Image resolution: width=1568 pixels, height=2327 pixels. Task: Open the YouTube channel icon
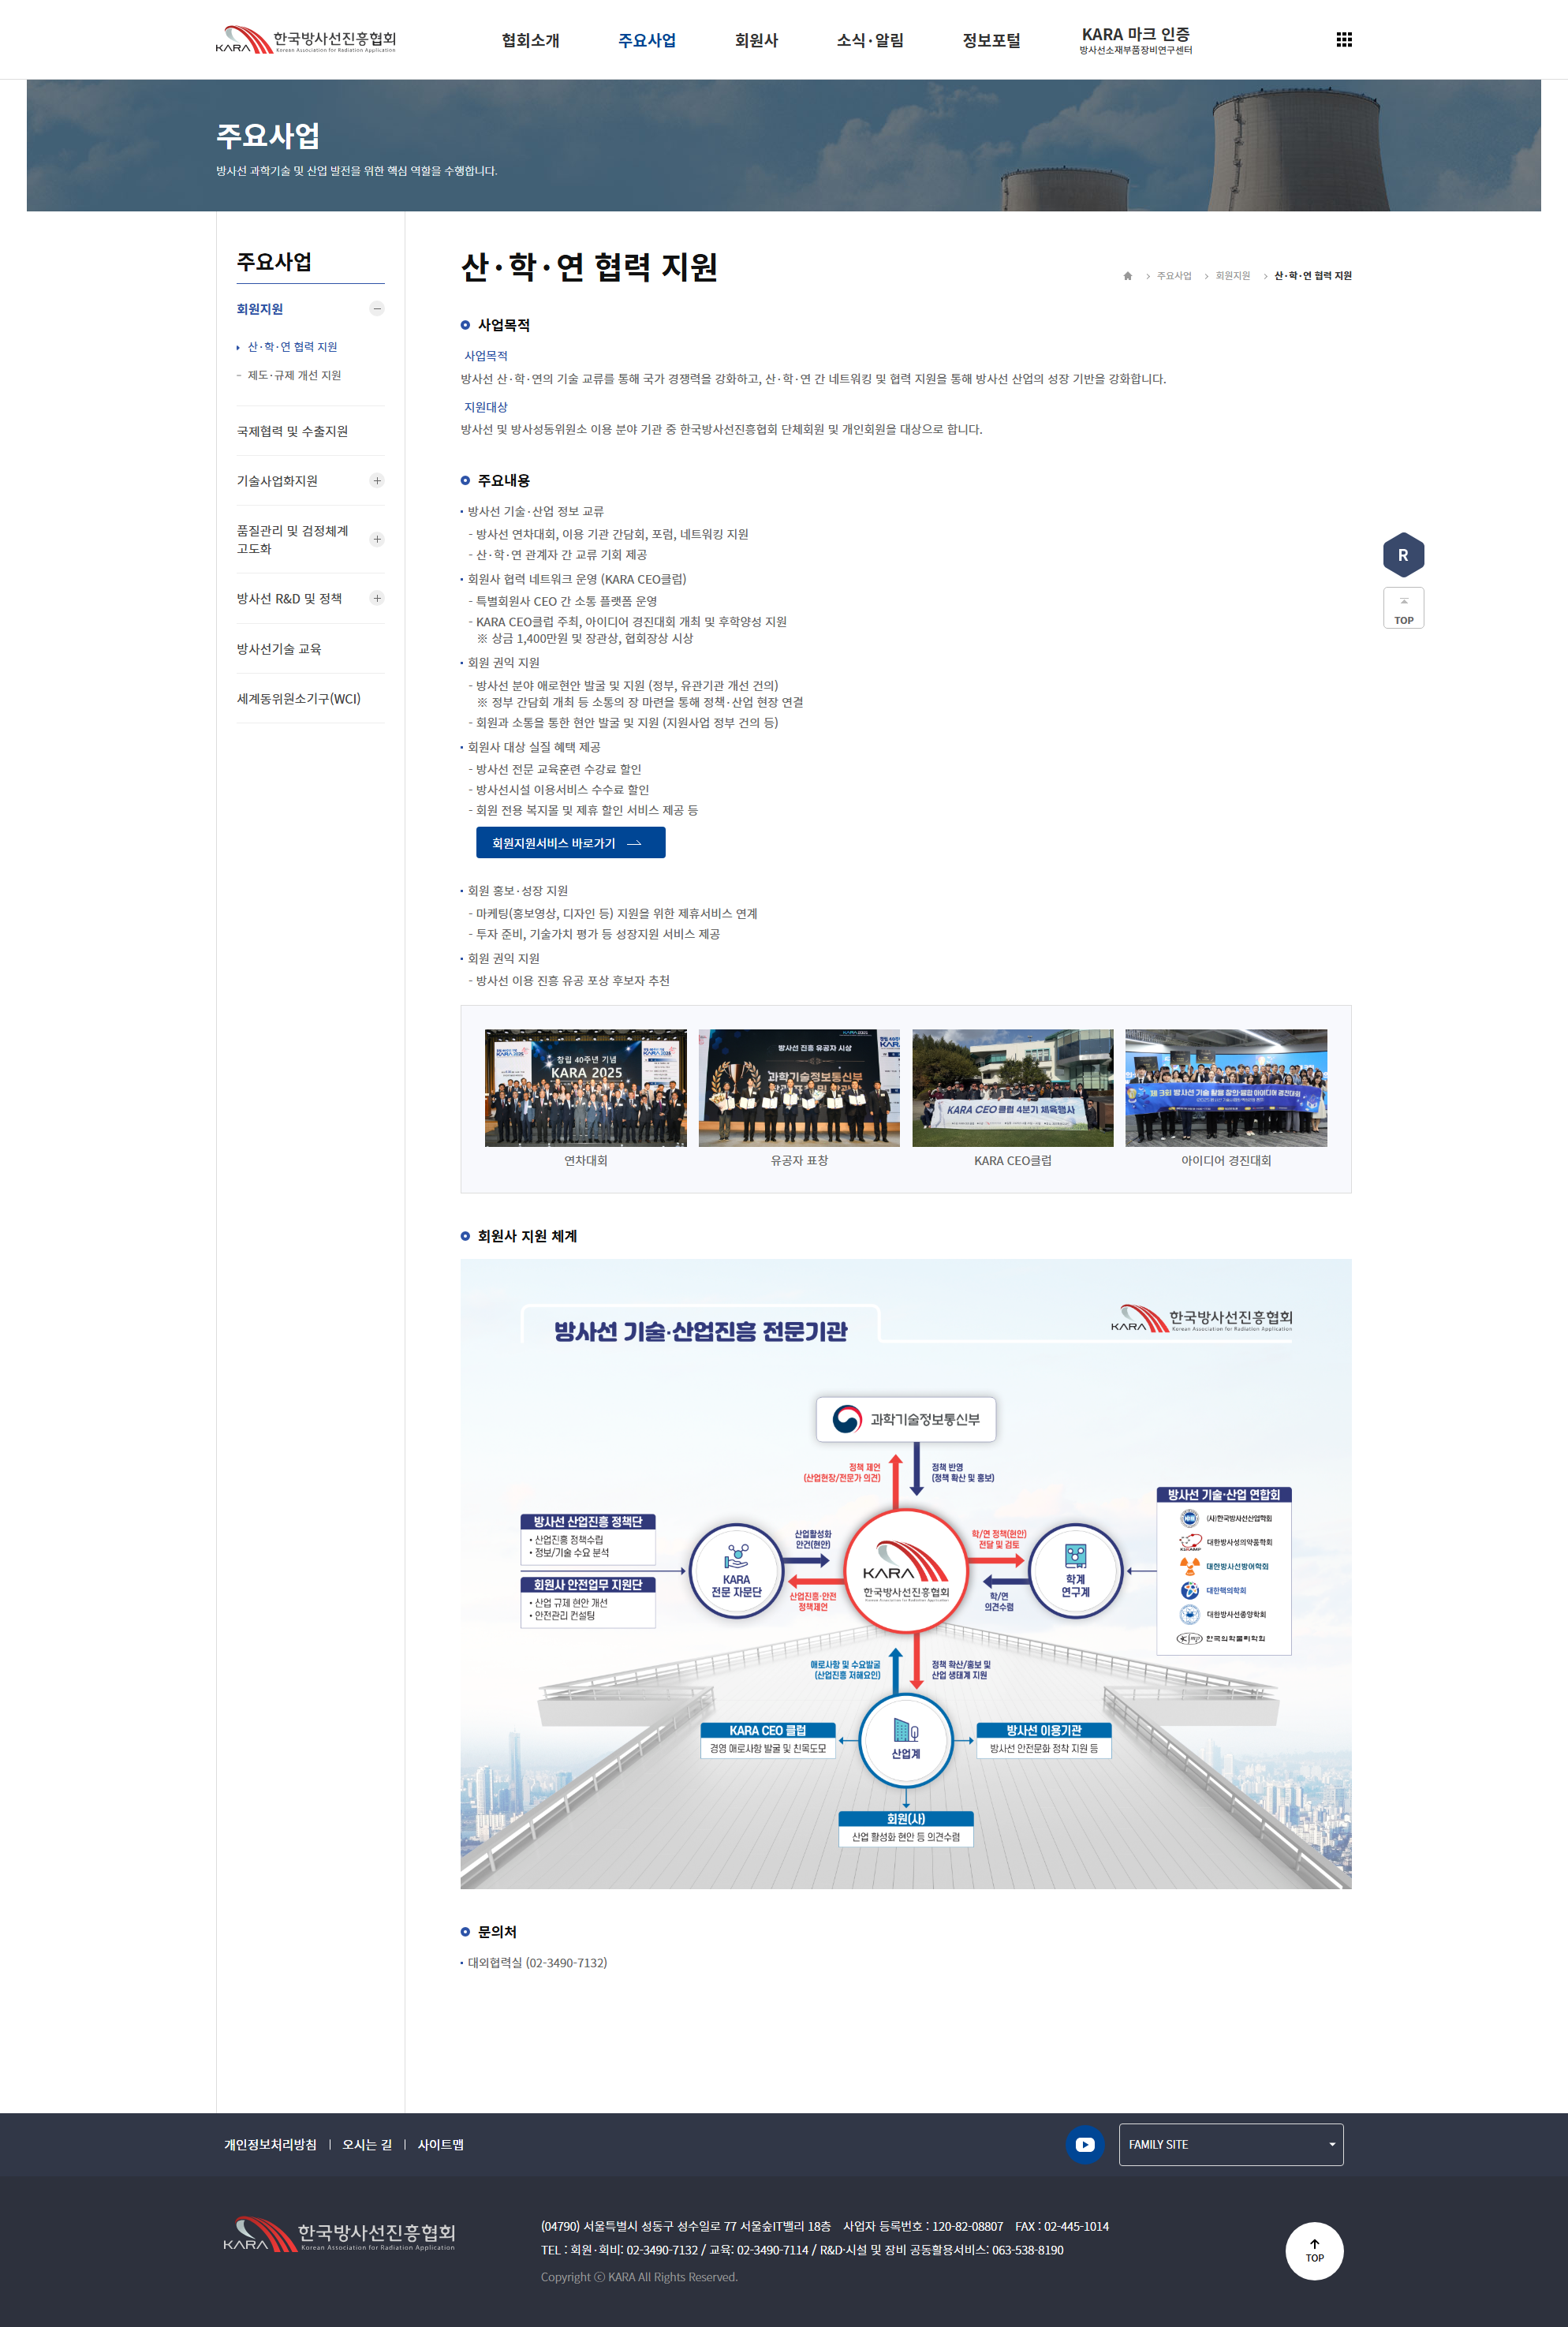[1085, 2144]
